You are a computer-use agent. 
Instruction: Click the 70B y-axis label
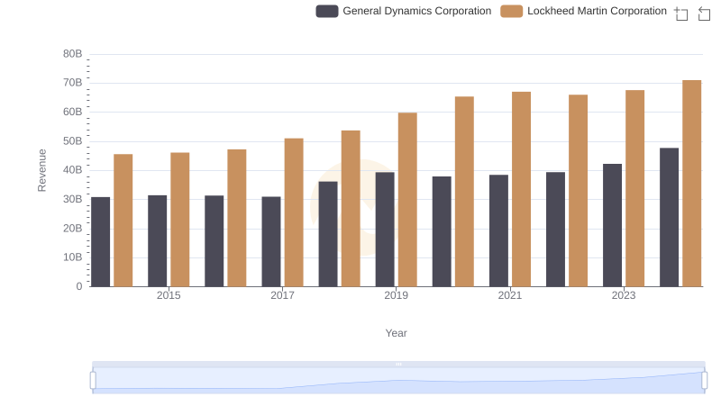(x=73, y=83)
